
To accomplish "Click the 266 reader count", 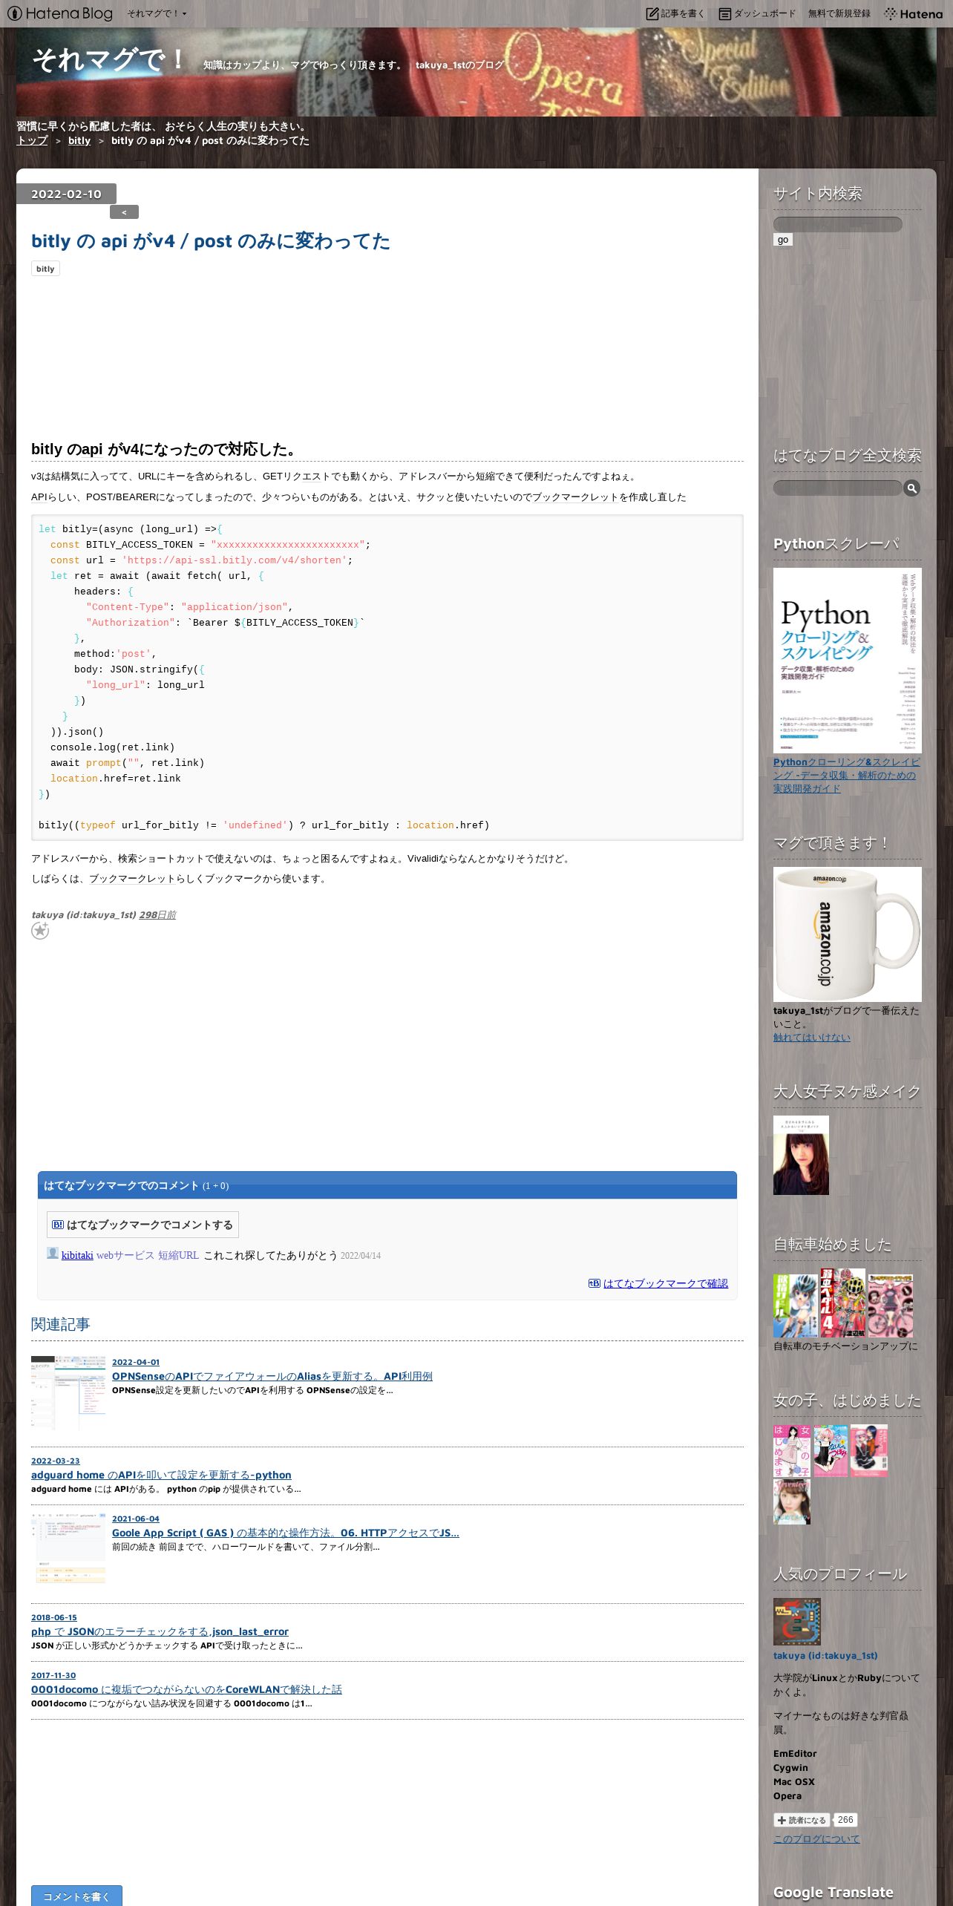I will tap(845, 1820).
